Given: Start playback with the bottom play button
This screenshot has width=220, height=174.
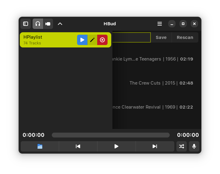Looking at the screenshot, I should [116, 146].
